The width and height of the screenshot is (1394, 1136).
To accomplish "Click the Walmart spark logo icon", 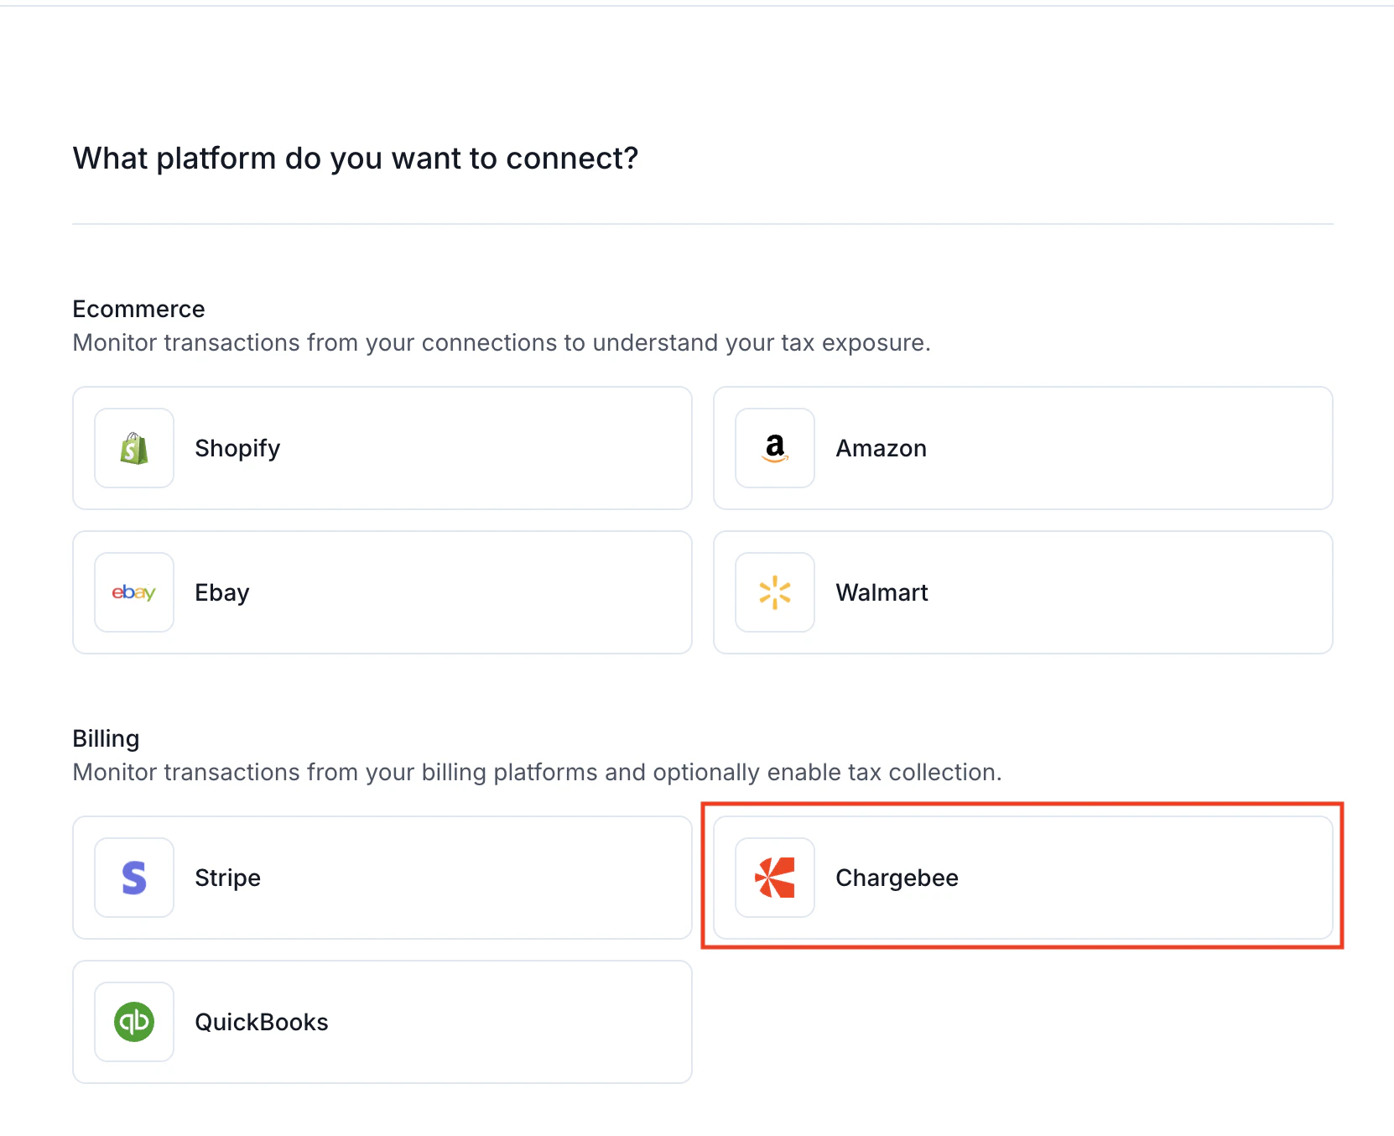I will 775,592.
